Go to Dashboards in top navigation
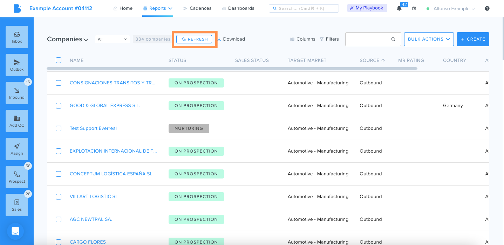 238,8
